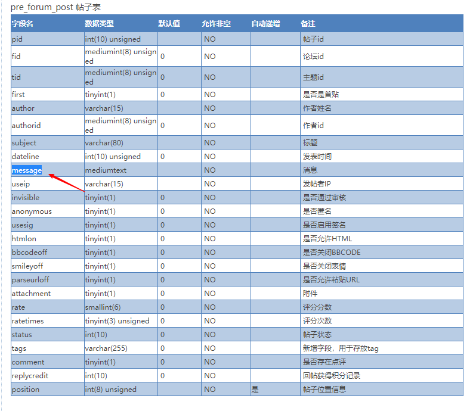Select the 'replycredit' field name cell
Image resolution: width=476 pixels, height=411 pixels.
pos(48,375)
